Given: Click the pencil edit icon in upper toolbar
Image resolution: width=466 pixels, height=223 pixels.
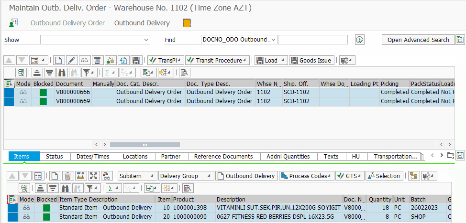Looking at the screenshot, I should [x=71, y=60].
